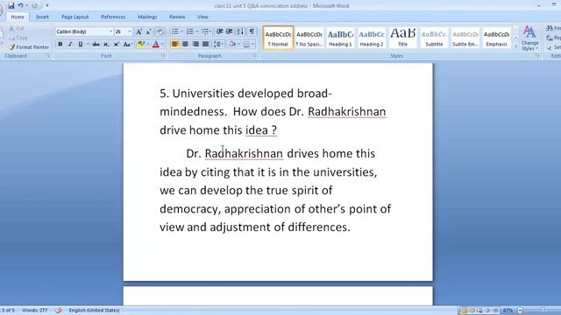The height and width of the screenshot is (315, 561).
Task: Toggle Show/Hide paragraph marks
Action: [252, 31]
